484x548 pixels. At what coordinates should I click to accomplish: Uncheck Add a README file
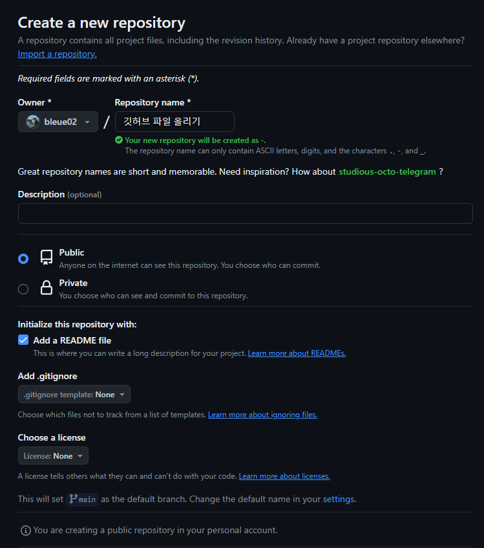(x=23, y=340)
